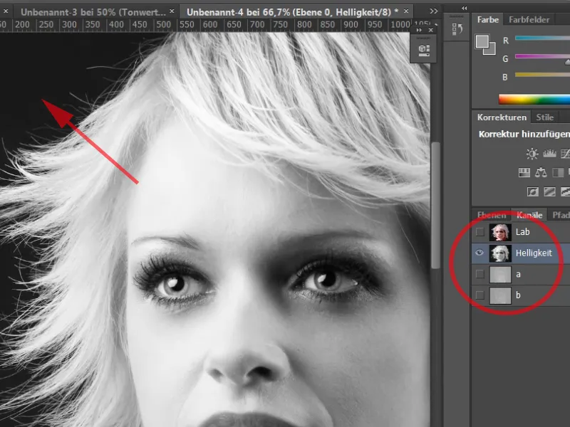Click the background color swatch
Viewport: 570px width, 427px height.
(492, 51)
